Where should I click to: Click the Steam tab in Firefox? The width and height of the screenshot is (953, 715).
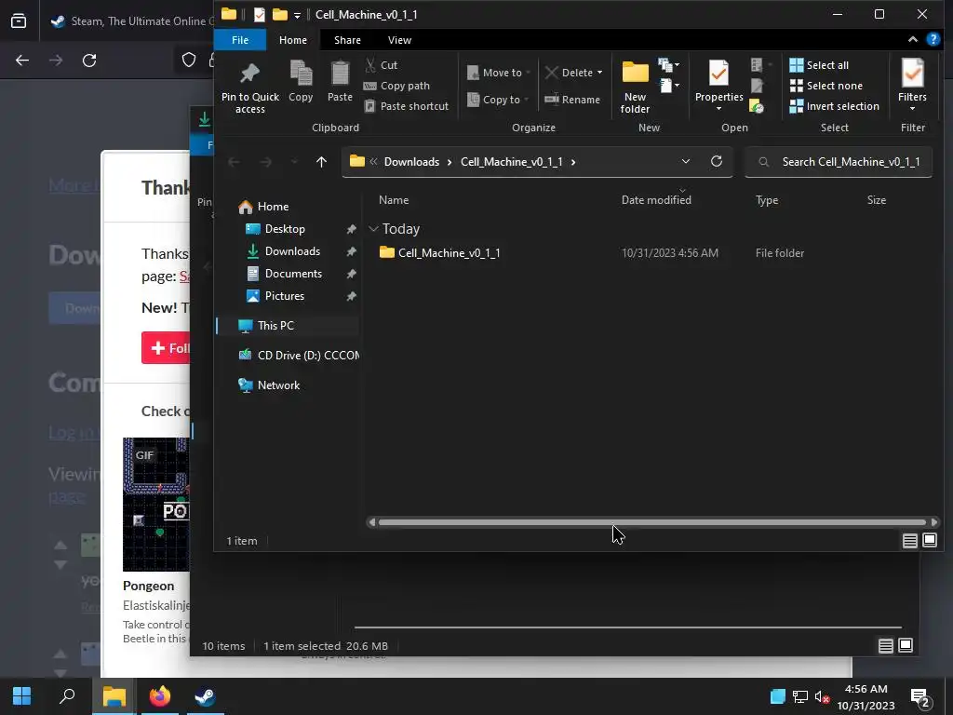point(130,21)
